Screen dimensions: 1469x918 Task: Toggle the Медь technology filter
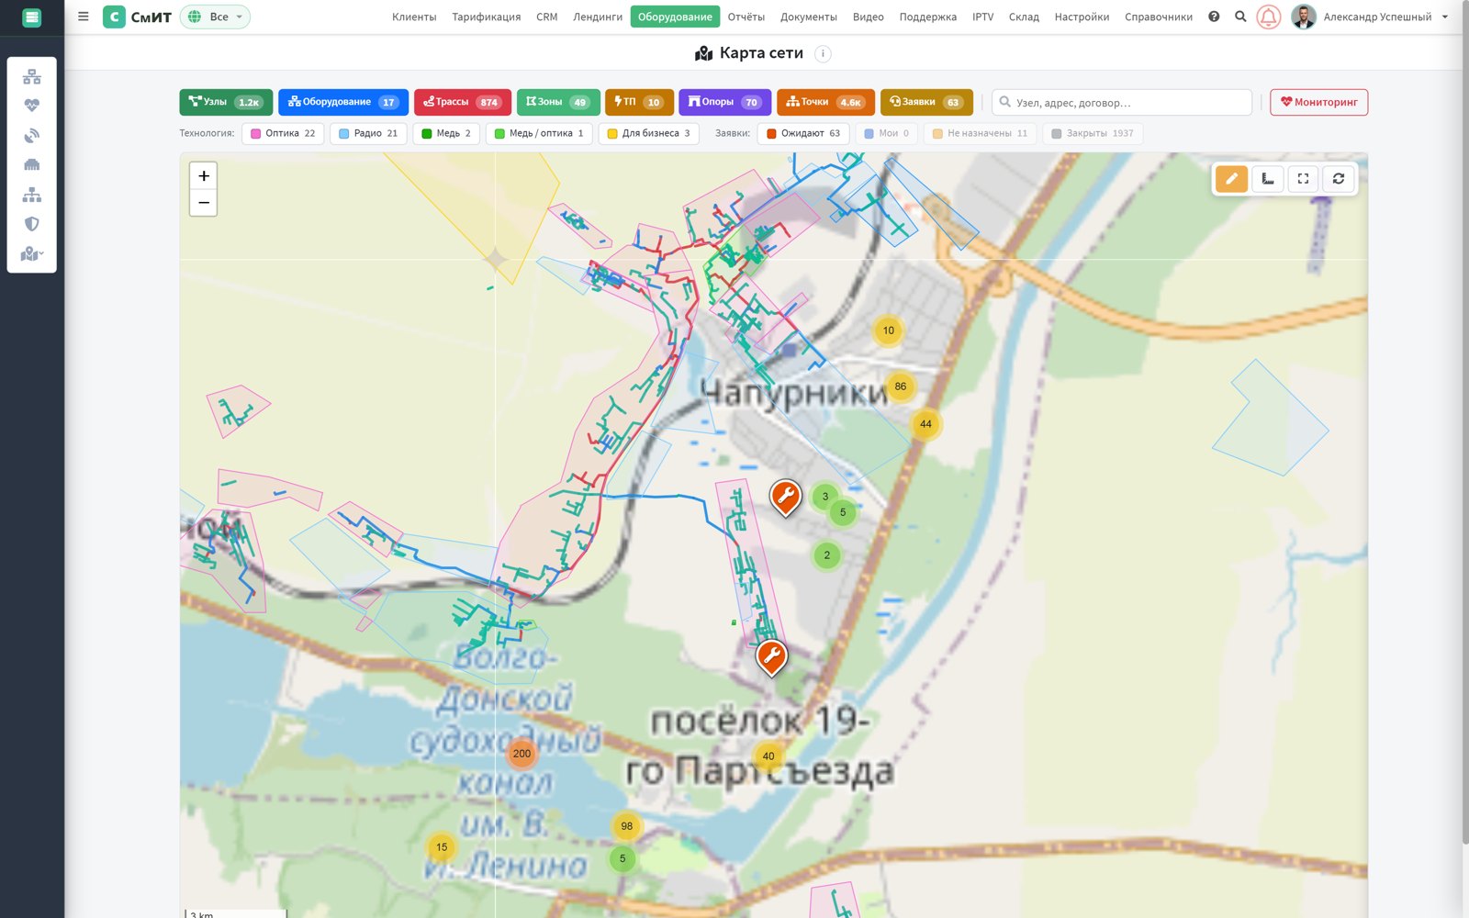tap(446, 133)
